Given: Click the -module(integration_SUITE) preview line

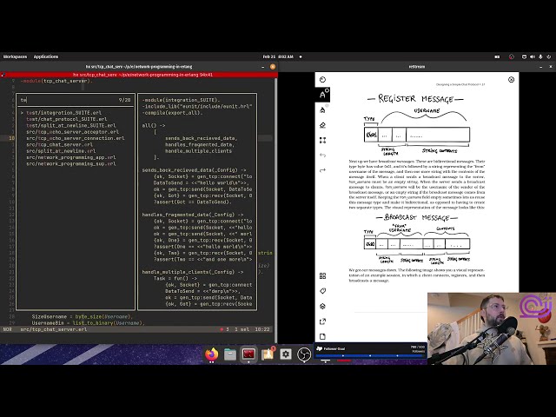Looking at the screenshot, I should point(182,100).
